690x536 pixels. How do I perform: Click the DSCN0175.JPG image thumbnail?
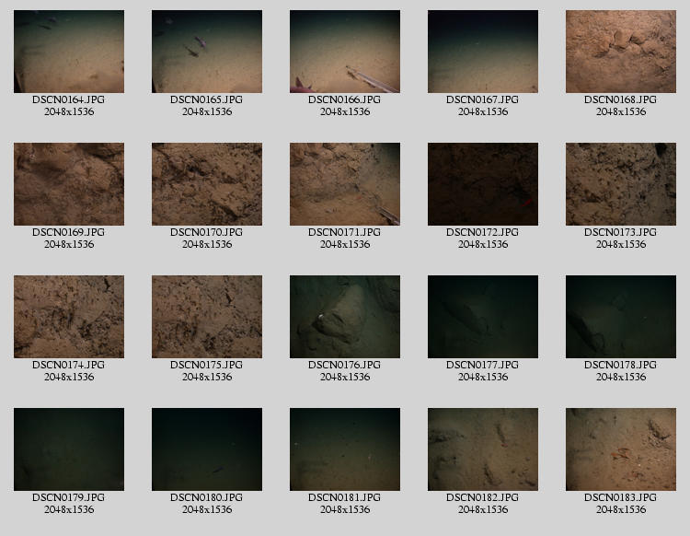207,317
